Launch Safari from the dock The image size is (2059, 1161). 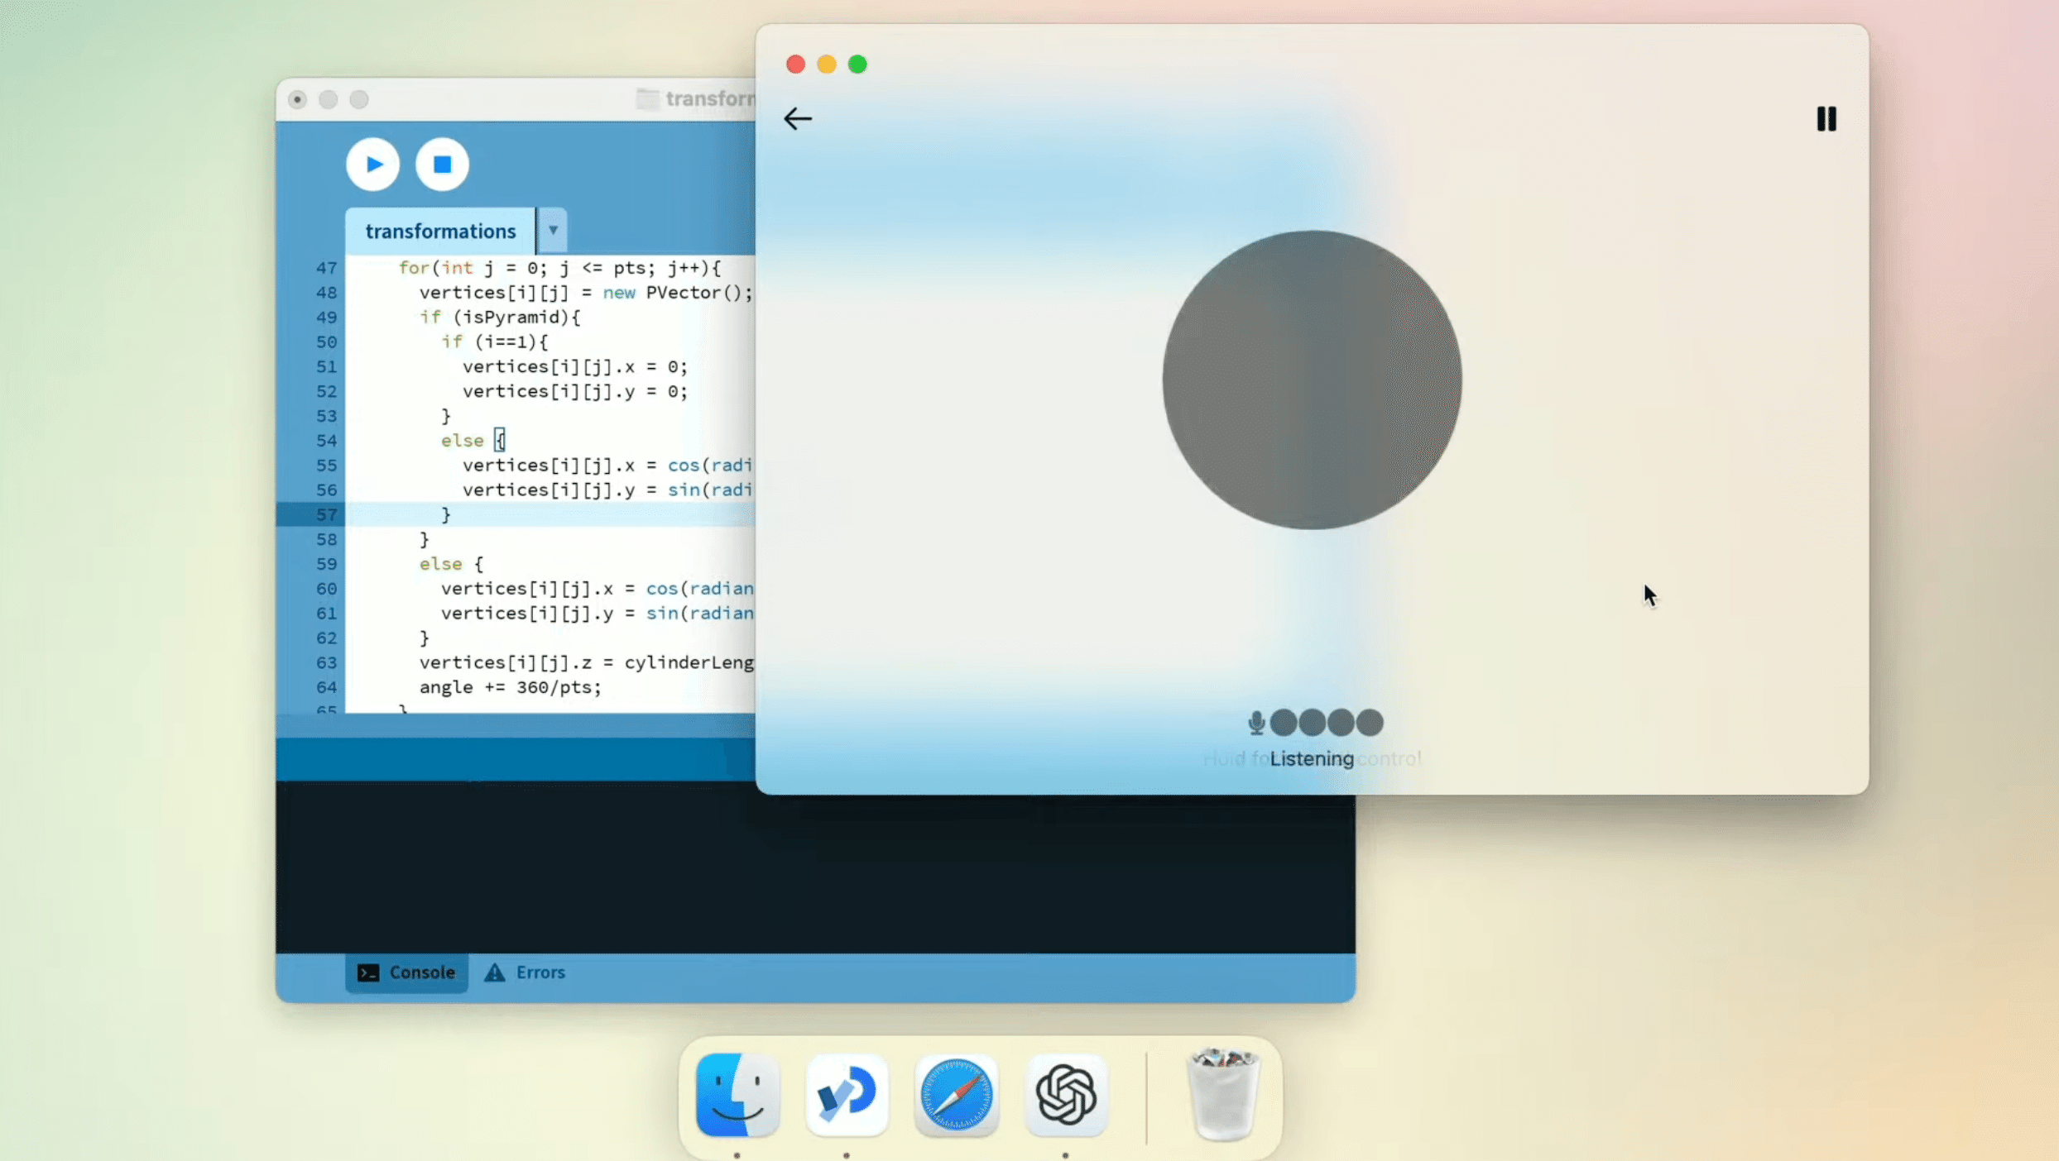956,1095
